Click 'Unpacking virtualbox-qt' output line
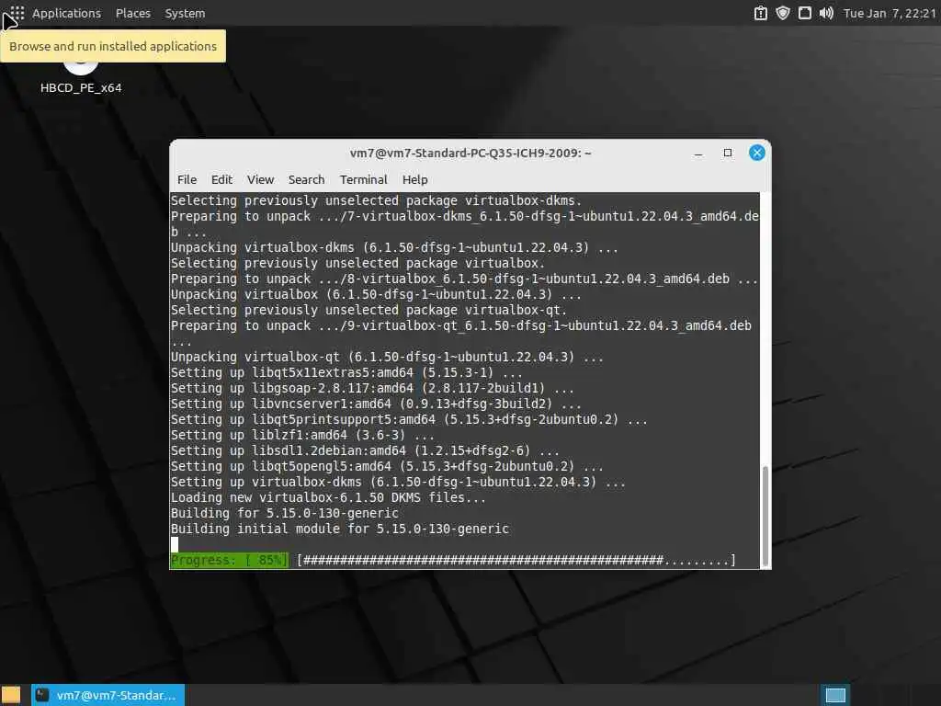The width and height of the screenshot is (941, 706). (387, 358)
